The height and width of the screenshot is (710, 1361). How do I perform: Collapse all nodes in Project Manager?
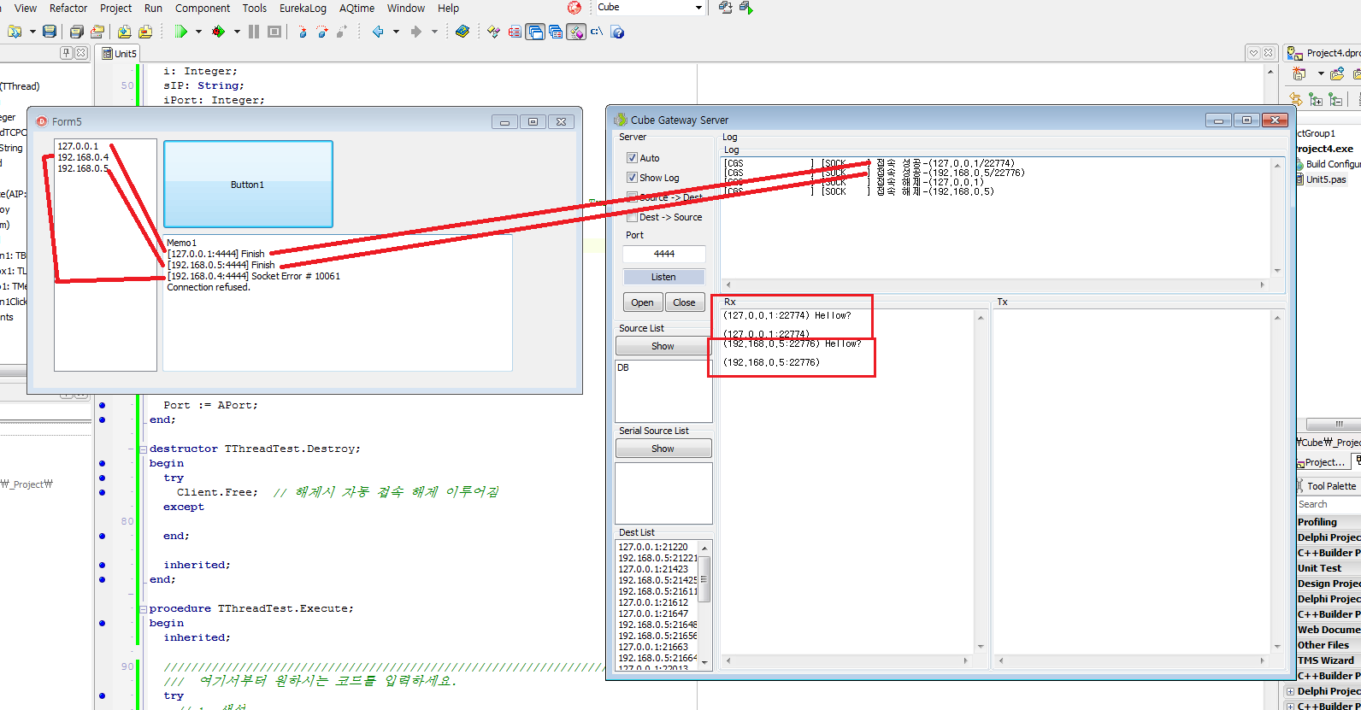click(1336, 100)
